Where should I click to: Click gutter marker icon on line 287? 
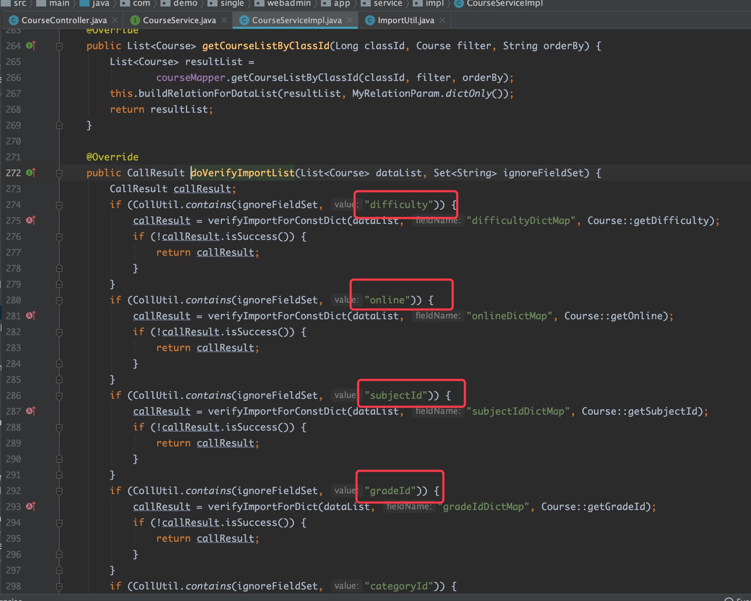(31, 411)
